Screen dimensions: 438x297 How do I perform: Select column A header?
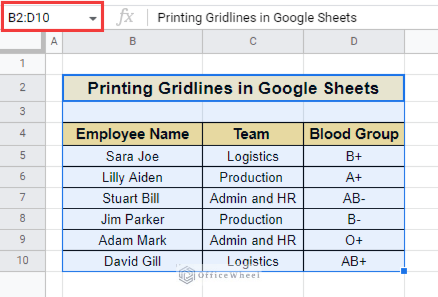pyautogui.click(x=54, y=42)
